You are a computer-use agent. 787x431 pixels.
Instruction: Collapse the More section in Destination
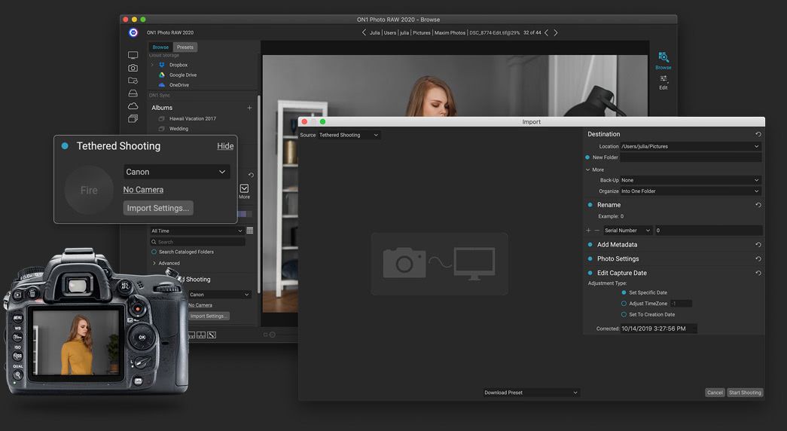coord(587,170)
